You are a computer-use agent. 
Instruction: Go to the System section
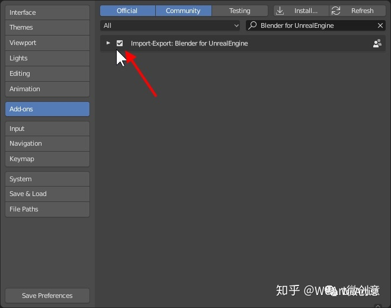pos(47,179)
